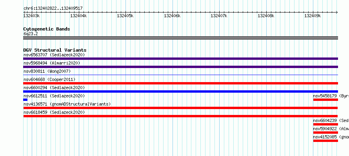Click the DGV Structural Variants track title

click(x=55, y=50)
